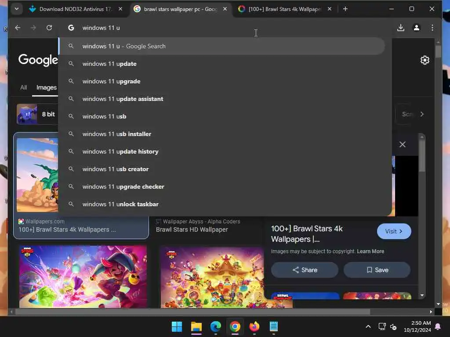Open File Explorer from taskbar

pos(196,326)
